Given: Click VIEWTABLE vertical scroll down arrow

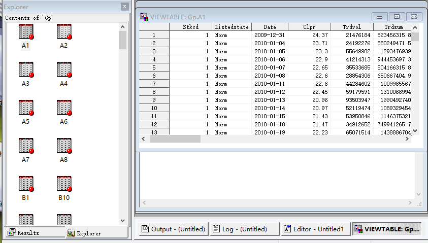Looking at the screenshot, I should [415, 131].
